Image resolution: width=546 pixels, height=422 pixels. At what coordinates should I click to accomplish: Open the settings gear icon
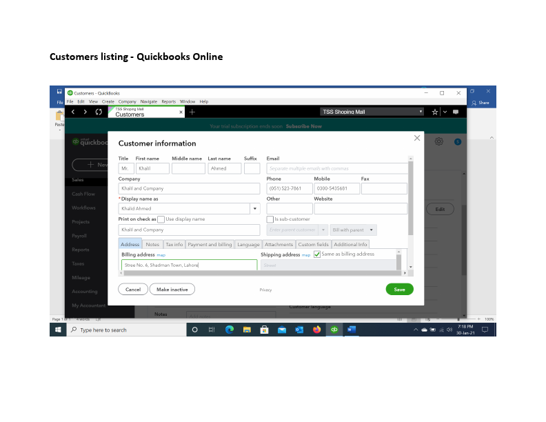438,141
